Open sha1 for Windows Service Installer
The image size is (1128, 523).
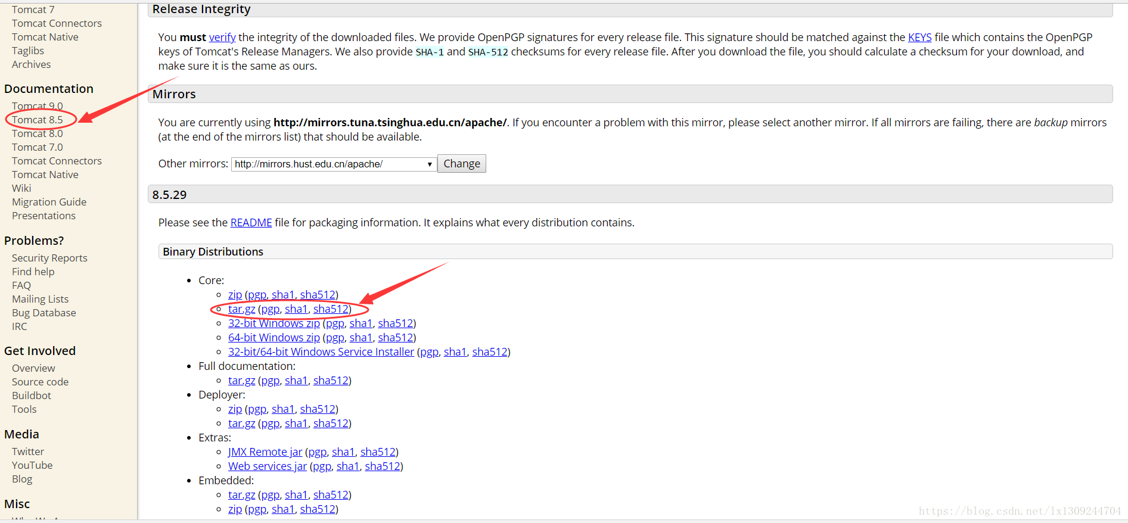coord(455,352)
